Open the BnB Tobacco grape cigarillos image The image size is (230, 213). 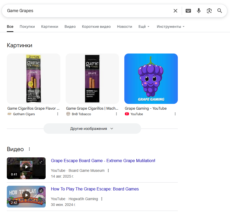coord(92,79)
